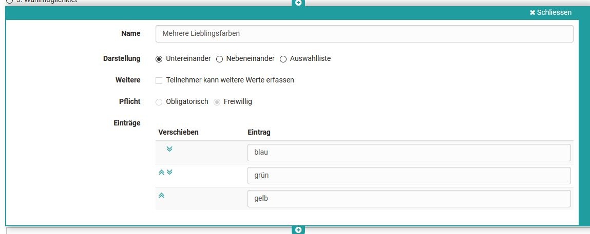Click the plus icon below the panel
Screen dimensions: 590x234
point(298,230)
